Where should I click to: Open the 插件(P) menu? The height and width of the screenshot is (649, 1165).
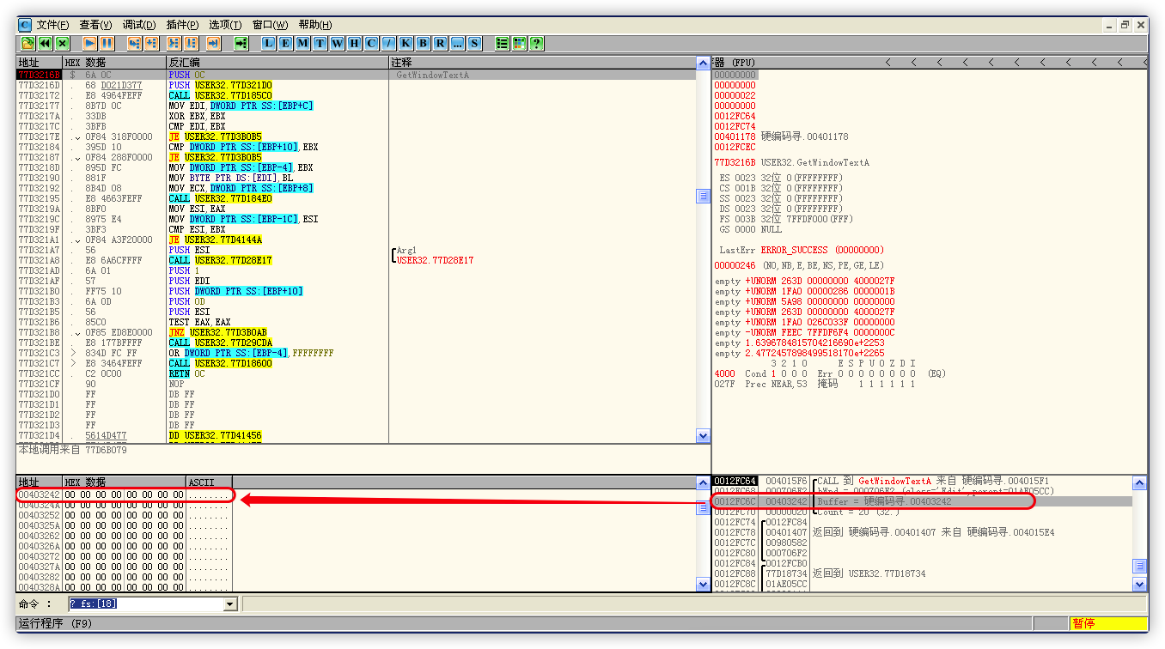pyautogui.click(x=182, y=25)
